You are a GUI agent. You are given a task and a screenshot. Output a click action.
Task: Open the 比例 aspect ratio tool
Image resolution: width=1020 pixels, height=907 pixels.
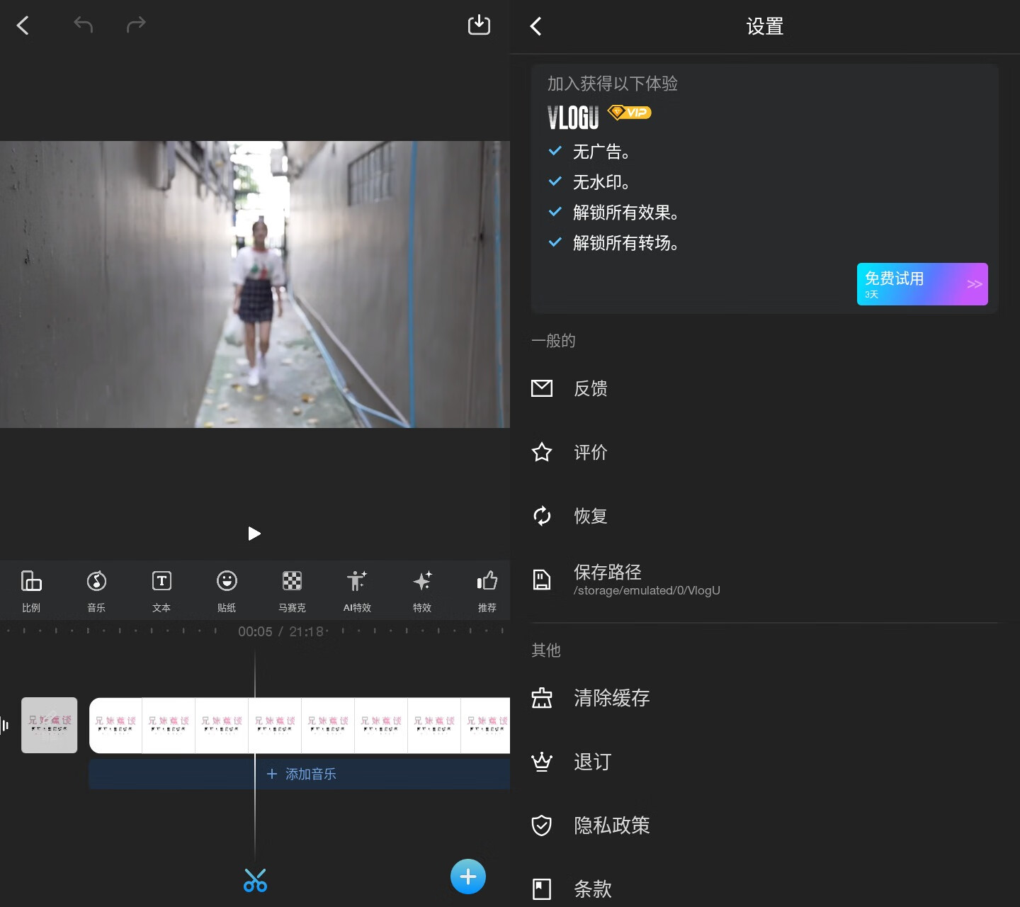[31, 590]
